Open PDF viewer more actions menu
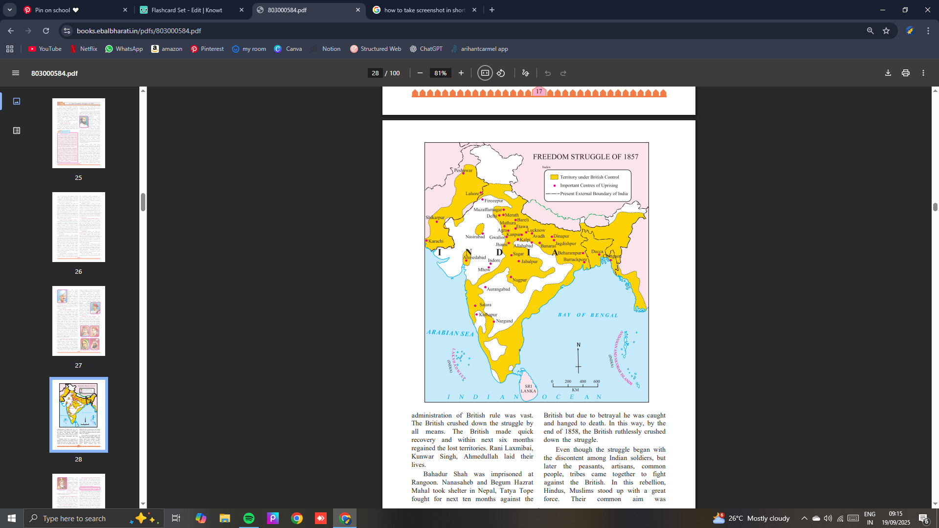939x528 pixels. [923, 73]
